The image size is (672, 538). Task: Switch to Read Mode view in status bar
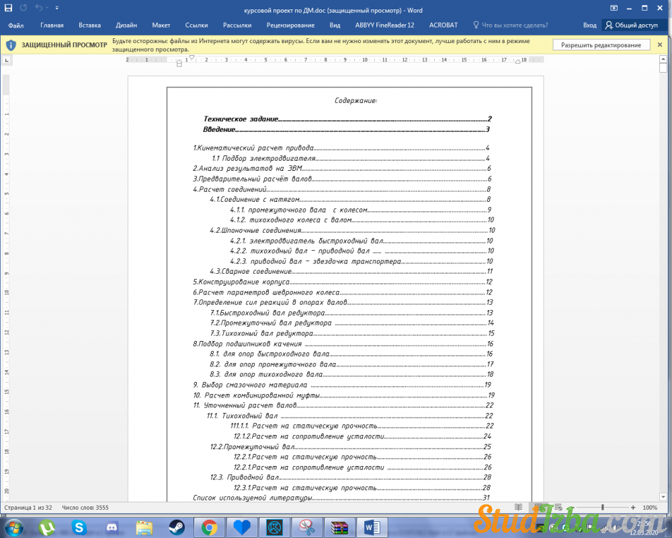(518, 507)
